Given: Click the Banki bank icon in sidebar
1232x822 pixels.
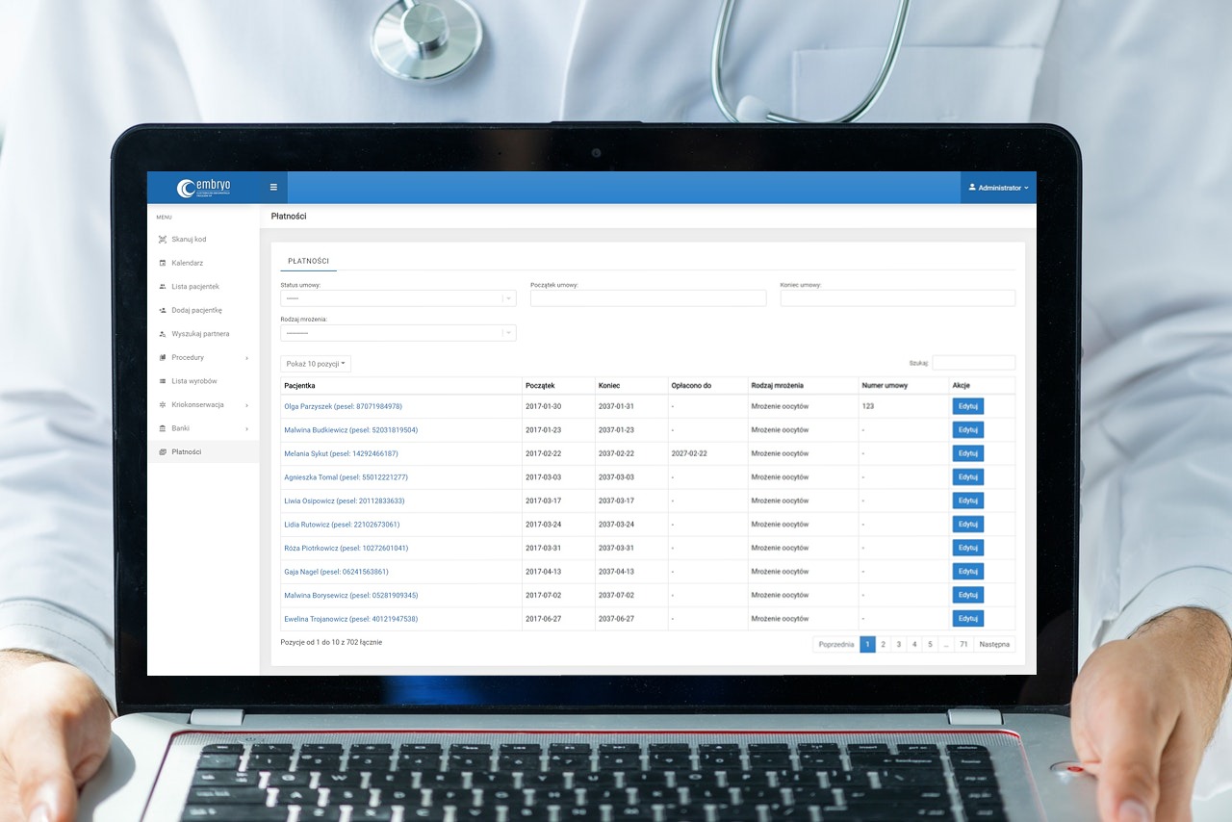Looking at the screenshot, I should pyautogui.click(x=163, y=428).
